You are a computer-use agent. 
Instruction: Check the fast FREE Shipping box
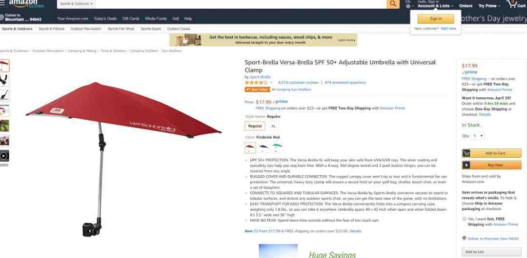465,219
